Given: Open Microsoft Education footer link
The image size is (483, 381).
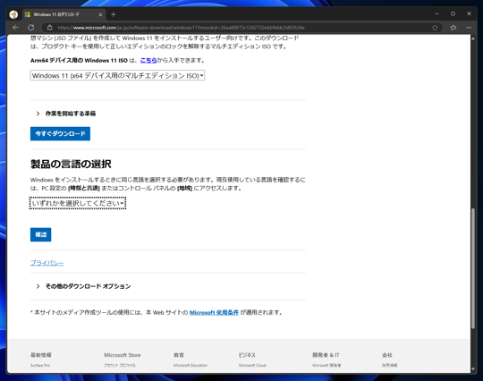Looking at the screenshot, I should pyautogui.click(x=191, y=365).
